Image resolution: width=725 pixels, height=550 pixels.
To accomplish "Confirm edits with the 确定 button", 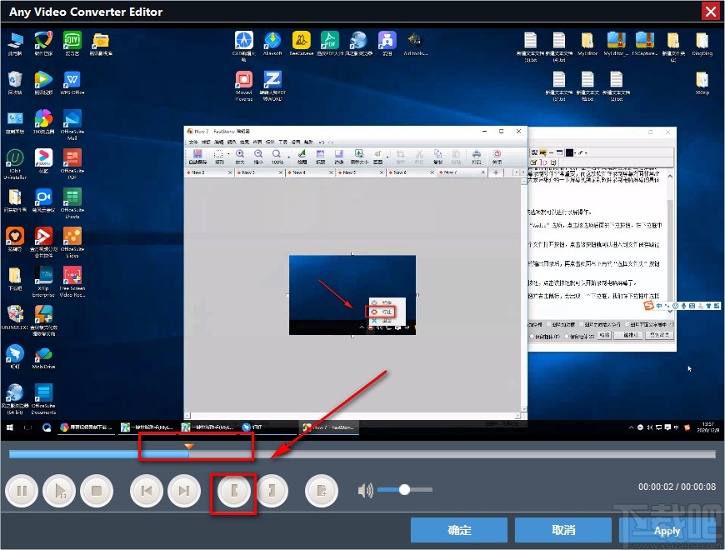I will [x=458, y=530].
